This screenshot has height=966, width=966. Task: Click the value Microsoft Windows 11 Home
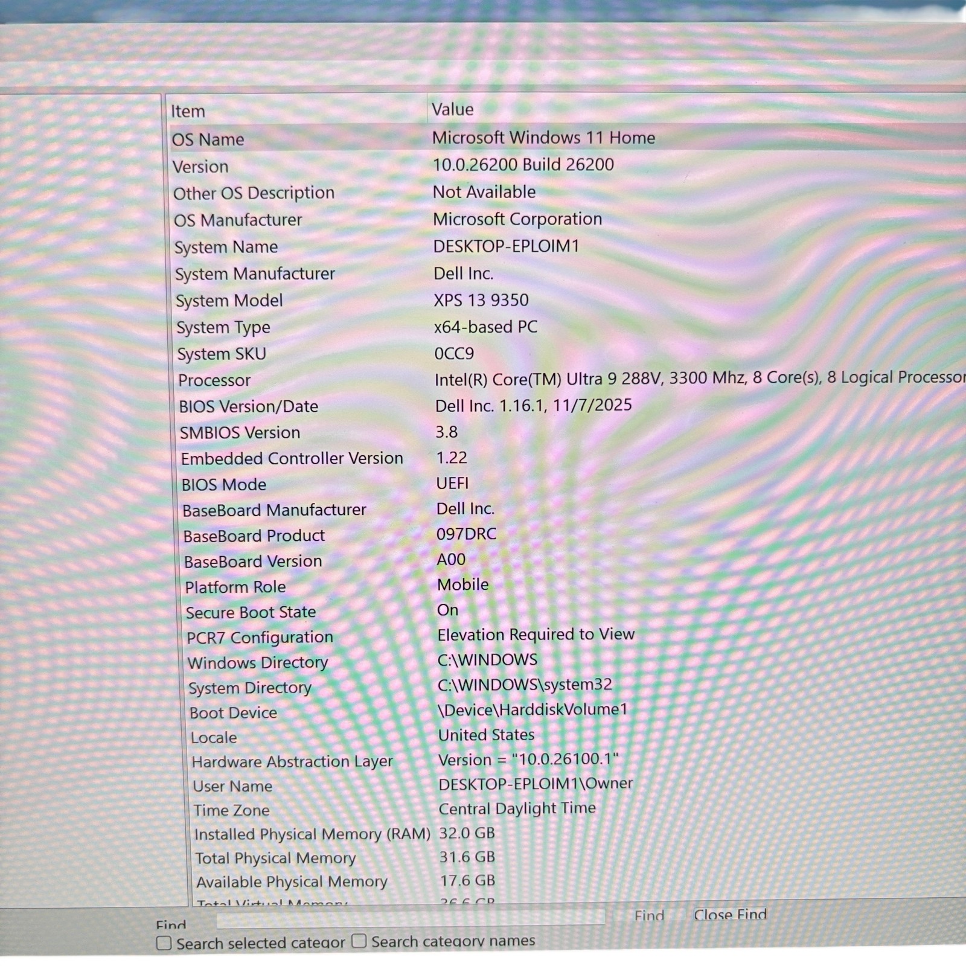pos(543,138)
